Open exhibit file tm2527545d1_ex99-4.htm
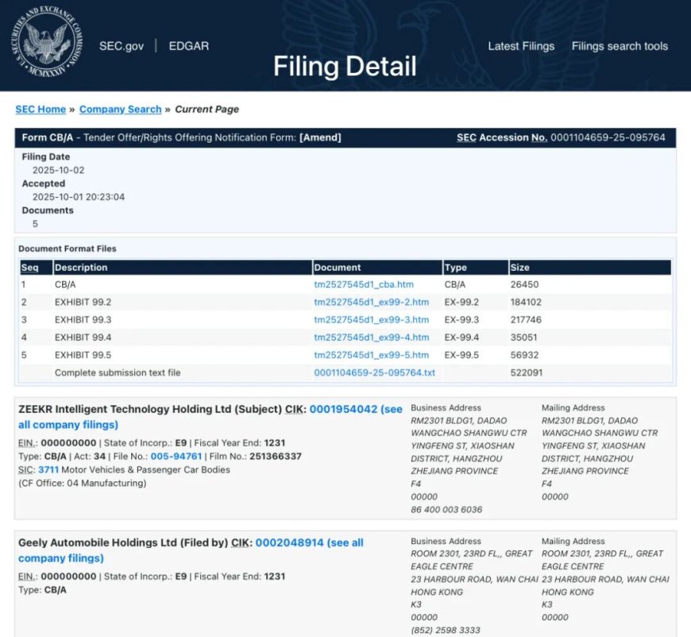Screen dimensions: 691x637 [x=371, y=337]
